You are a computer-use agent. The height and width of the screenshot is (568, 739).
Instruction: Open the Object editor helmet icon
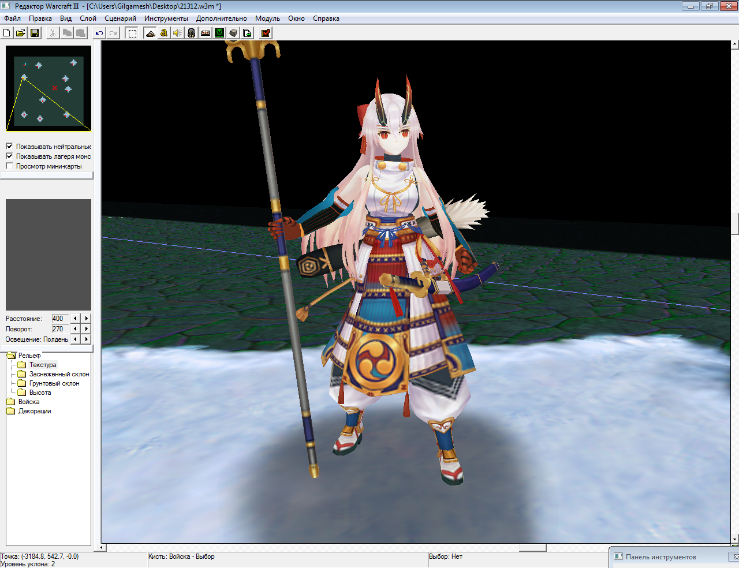point(192,33)
